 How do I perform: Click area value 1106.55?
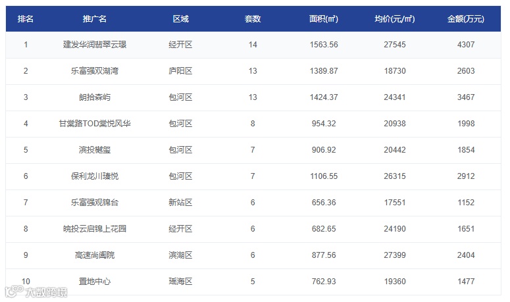tap(324, 176)
